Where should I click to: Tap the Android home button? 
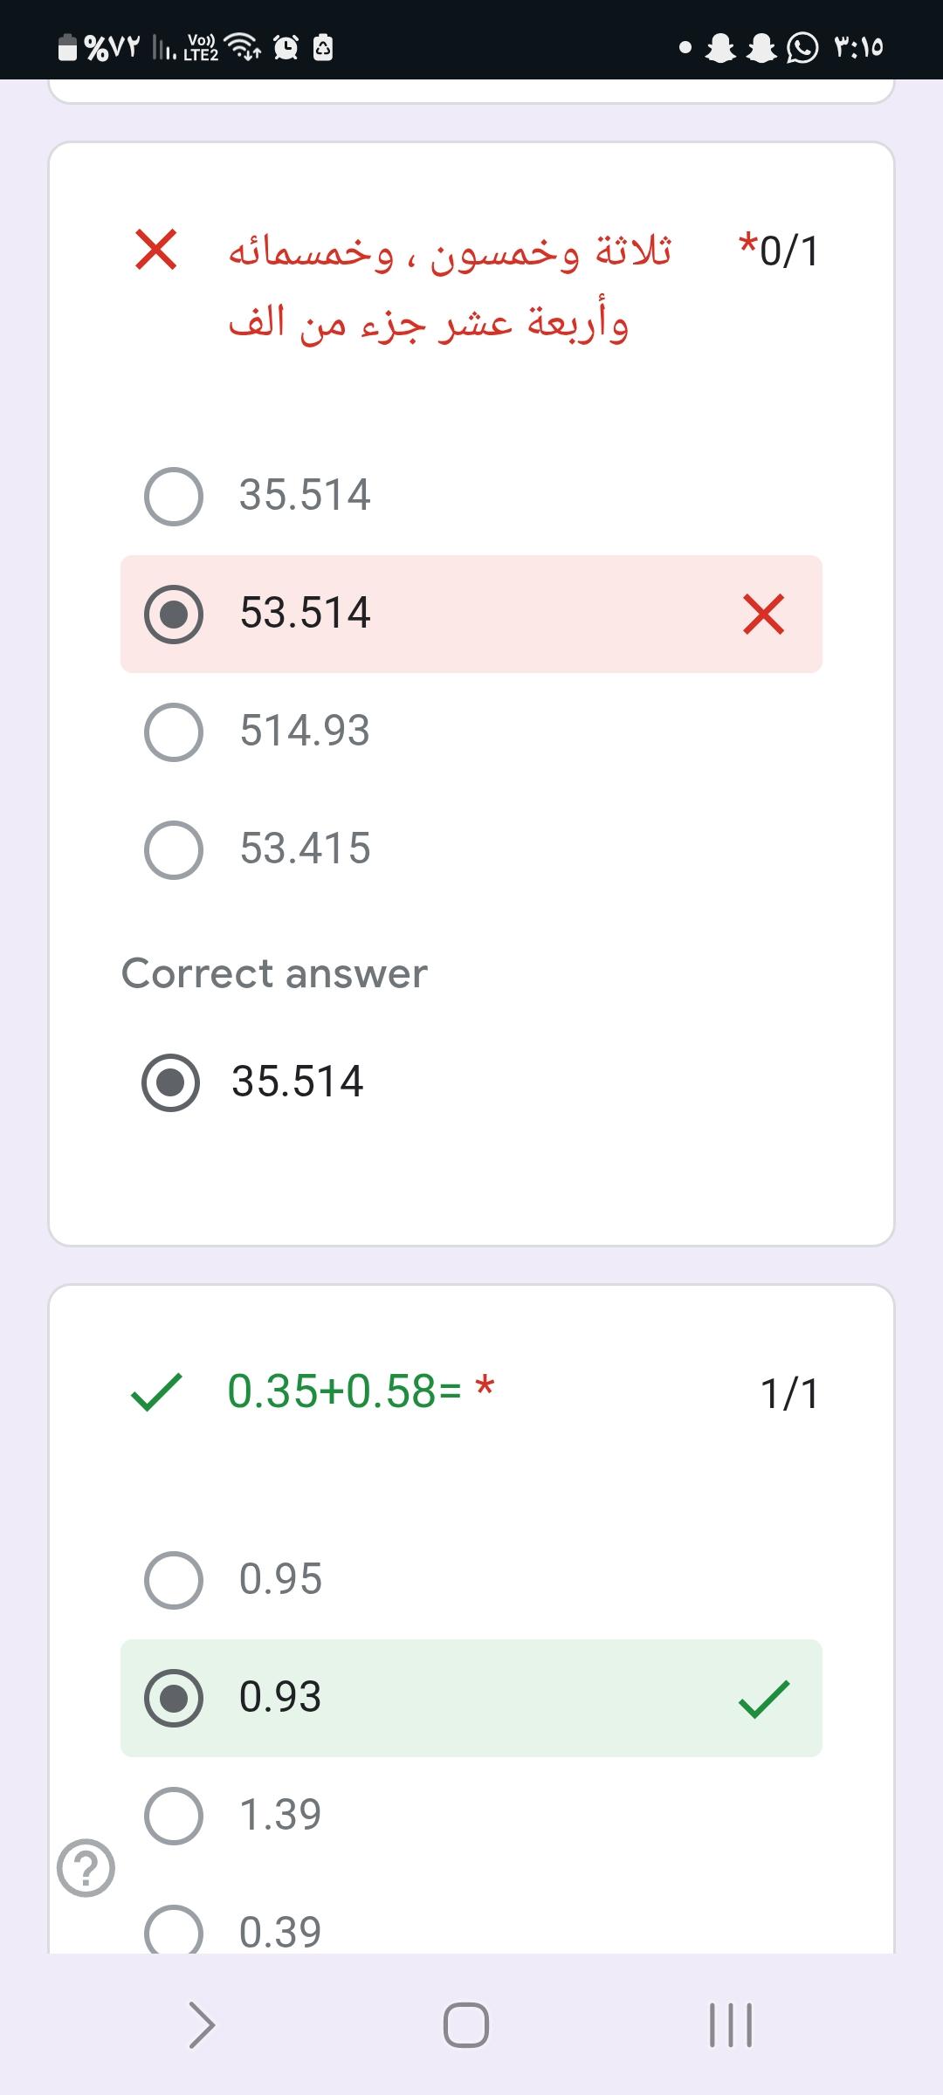tap(466, 2024)
